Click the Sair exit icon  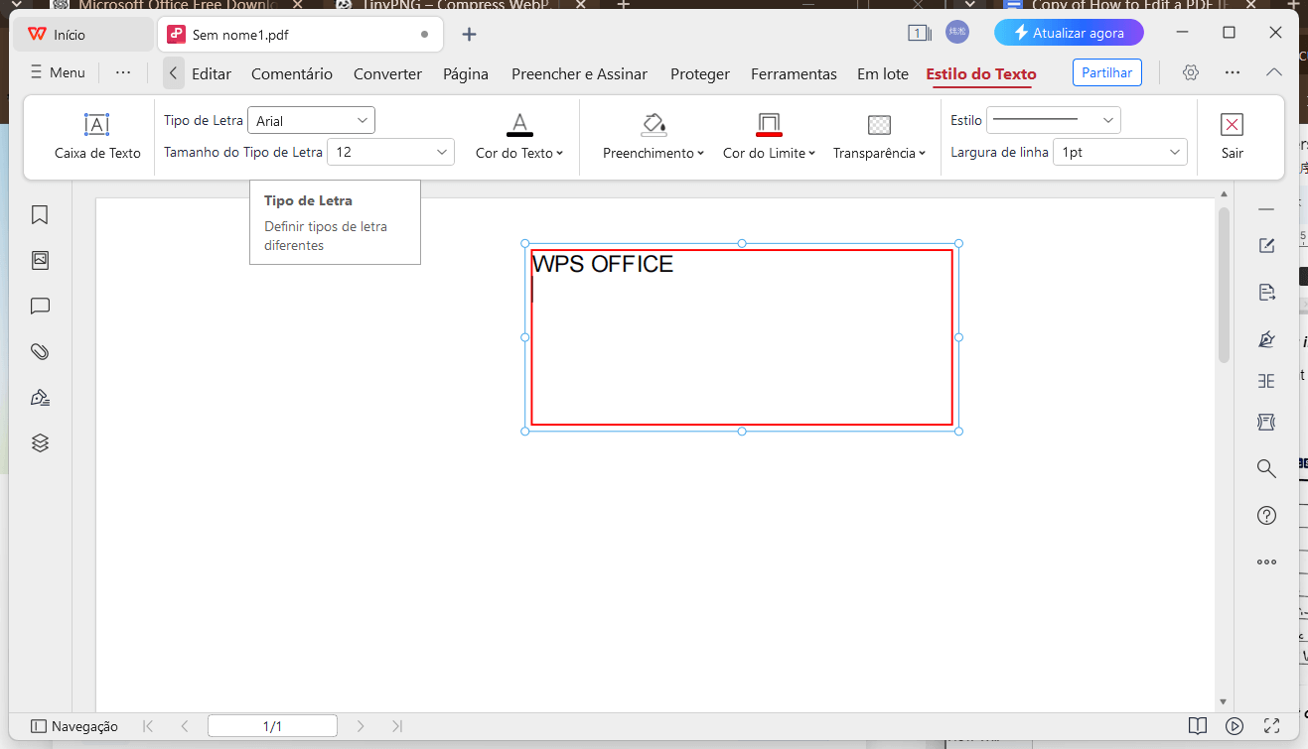click(x=1232, y=124)
